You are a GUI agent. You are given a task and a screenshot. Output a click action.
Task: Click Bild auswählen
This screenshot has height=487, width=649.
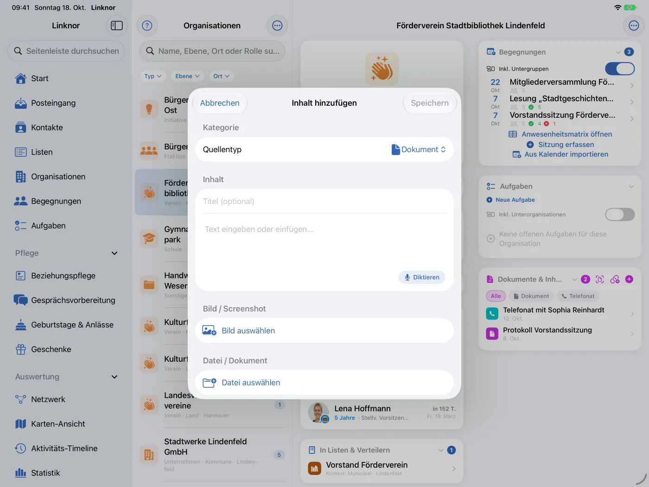[324, 331]
